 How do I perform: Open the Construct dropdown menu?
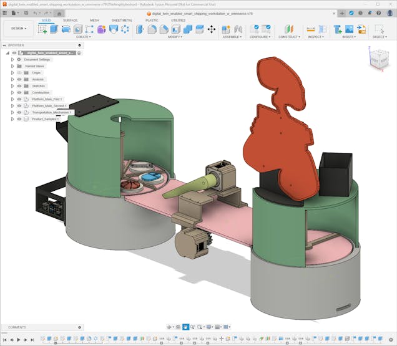point(288,37)
